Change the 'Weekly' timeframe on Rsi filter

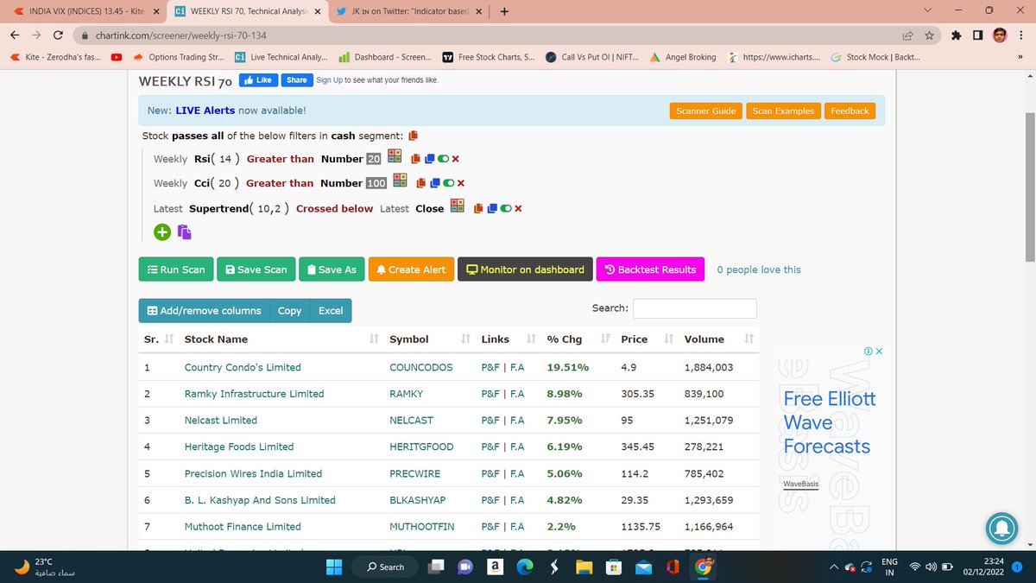pos(170,159)
